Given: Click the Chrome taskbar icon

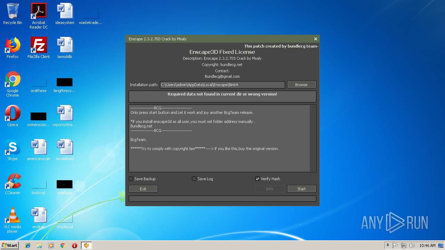Looking at the screenshot, I should coord(63,245).
